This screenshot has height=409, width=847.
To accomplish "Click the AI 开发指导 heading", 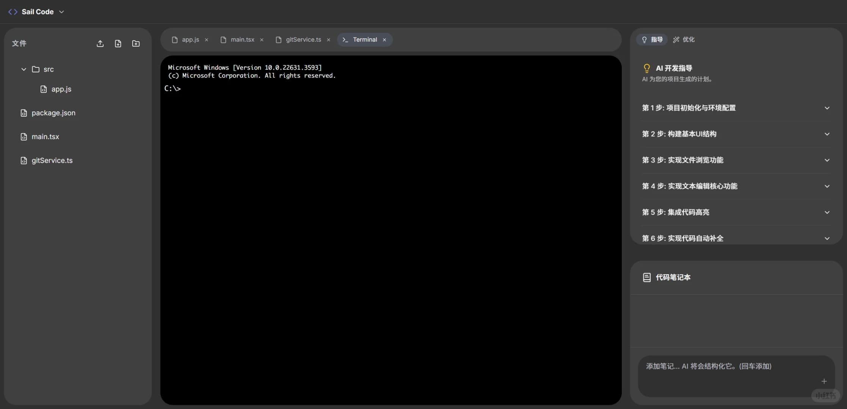I will [x=674, y=68].
